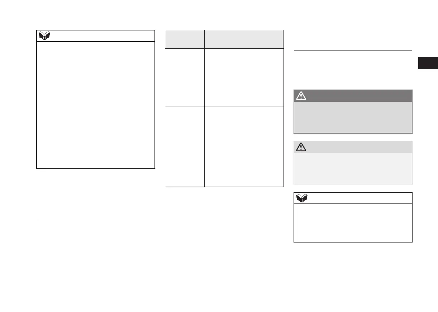Click the right note box's header strip
438x312 pixels.
click(x=358, y=198)
